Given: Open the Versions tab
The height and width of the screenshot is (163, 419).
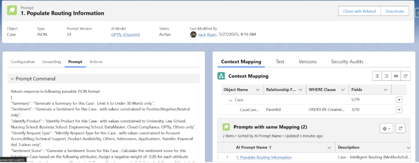Looking at the screenshot, I should pos(307,62).
